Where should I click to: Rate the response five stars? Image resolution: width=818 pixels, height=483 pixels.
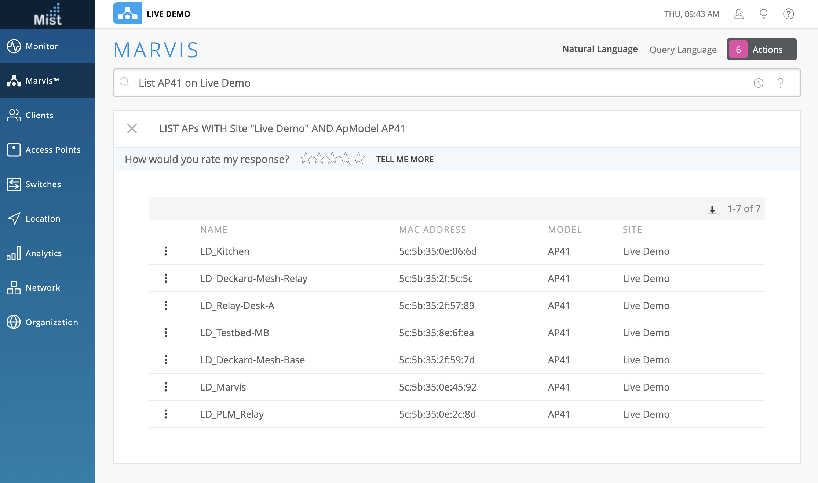point(358,159)
